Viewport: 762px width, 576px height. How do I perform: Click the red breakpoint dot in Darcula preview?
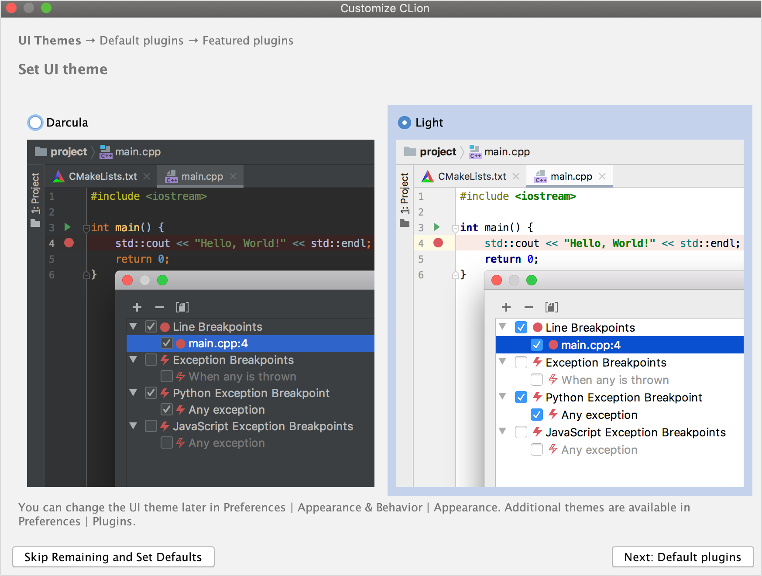click(69, 243)
